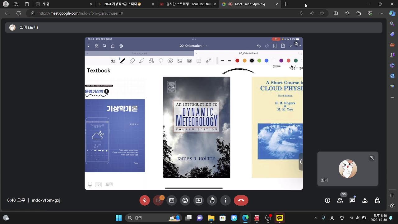The width and height of the screenshot is (398, 224).
Task: Open the Windows Start menu
Action: (x=118, y=218)
